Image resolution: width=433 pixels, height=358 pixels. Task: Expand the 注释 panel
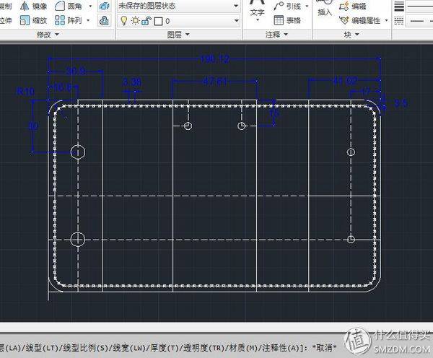(276, 35)
